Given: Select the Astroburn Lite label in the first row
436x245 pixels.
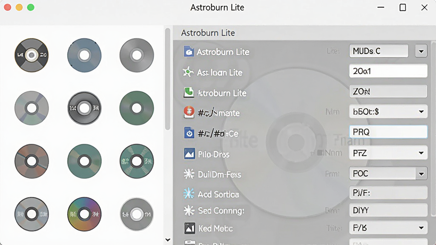Looking at the screenshot, I should pyautogui.click(x=223, y=52).
